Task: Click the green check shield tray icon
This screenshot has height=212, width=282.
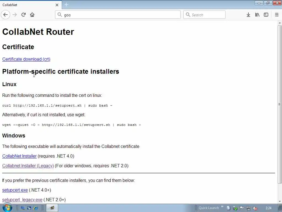Action: [x=235, y=208]
